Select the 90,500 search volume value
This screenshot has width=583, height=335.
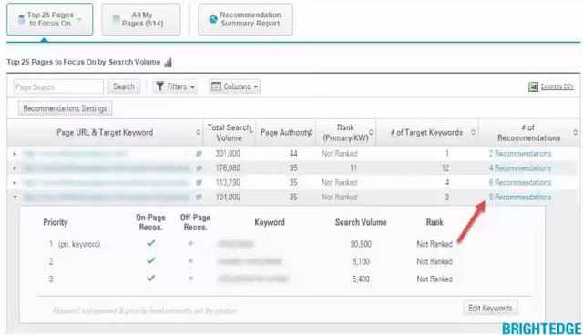pos(361,244)
